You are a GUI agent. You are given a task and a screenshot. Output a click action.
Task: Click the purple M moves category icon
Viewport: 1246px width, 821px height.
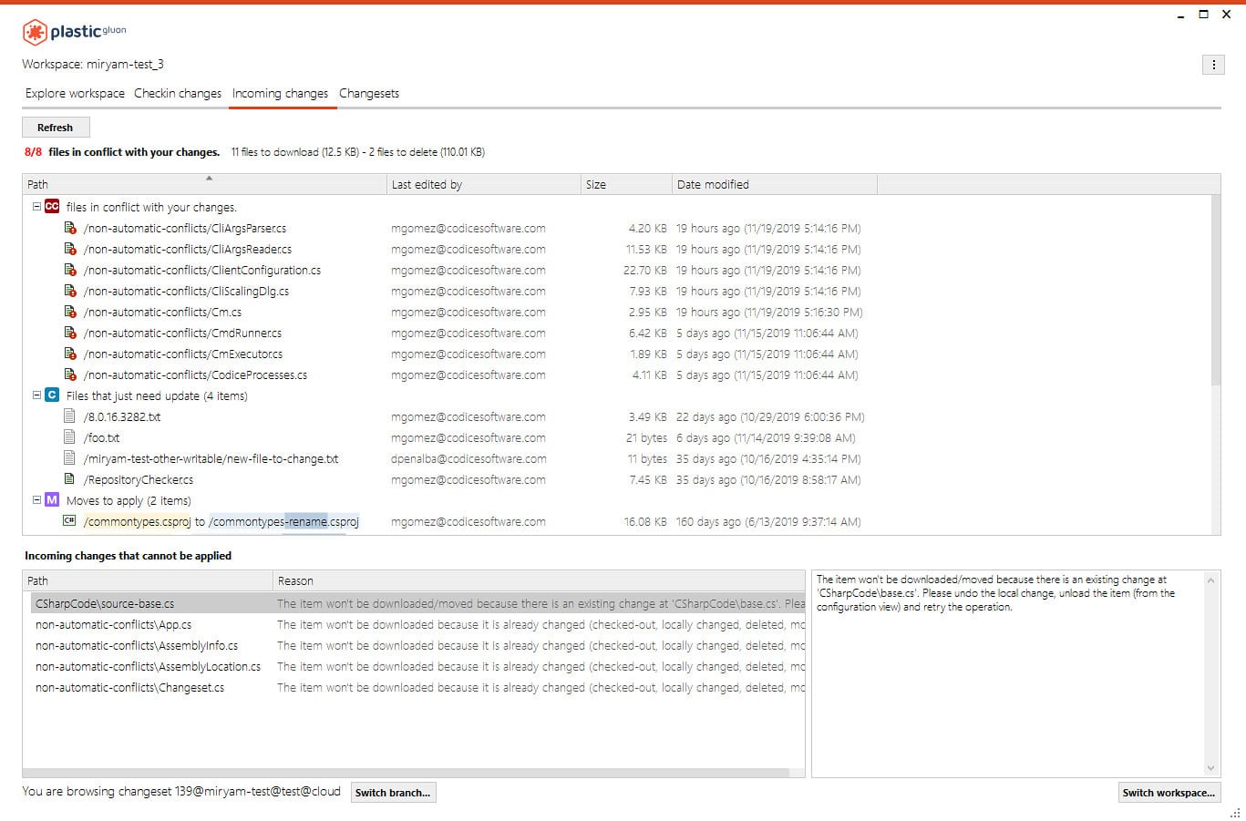tap(51, 500)
